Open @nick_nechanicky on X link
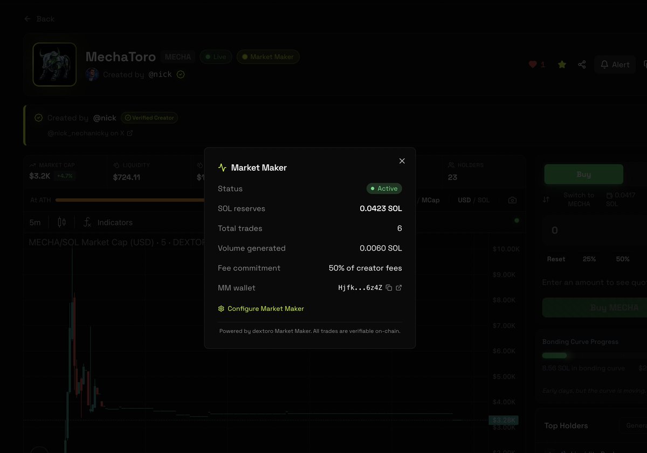The height and width of the screenshot is (453, 647). [90, 133]
